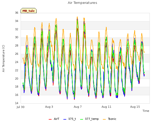The width and height of the screenshot is (165, 124).
Task: Click the 28 y-axis tick label
Action: pos(16,45)
